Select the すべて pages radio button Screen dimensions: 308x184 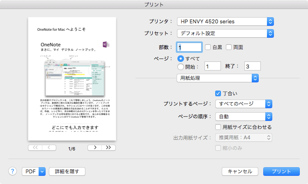click(x=181, y=58)
